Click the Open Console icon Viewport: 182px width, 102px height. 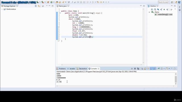click(x=167, y=69)
